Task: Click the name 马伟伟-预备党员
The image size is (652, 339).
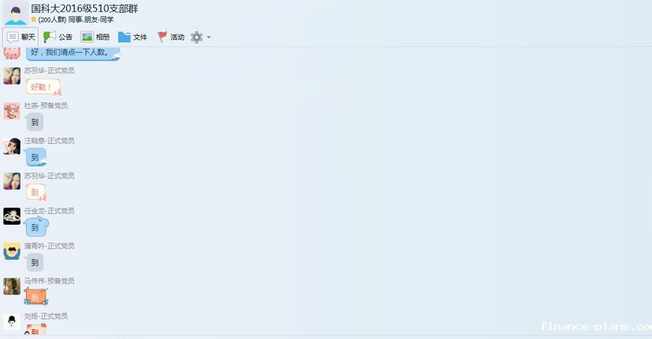Action: tap(49, 281)
